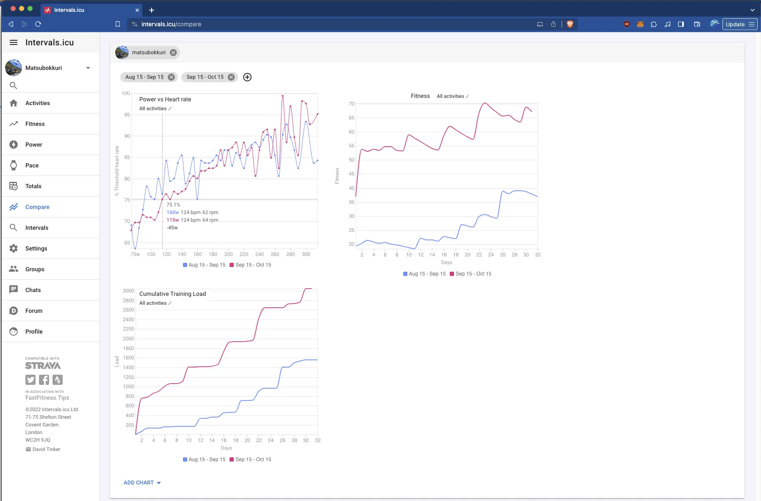Remove matsubokkuri athlete chip
The height and width of the screenshot is (501, 761).
click(173, 53)
